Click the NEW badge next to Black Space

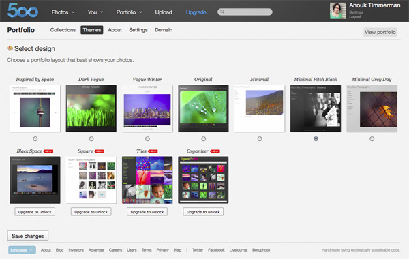[48, 151]
